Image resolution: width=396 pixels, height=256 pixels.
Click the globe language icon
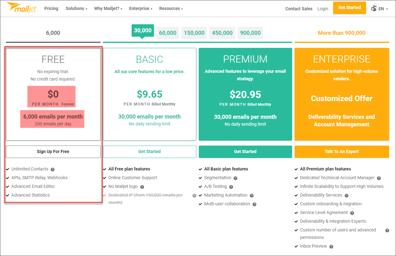374,8
